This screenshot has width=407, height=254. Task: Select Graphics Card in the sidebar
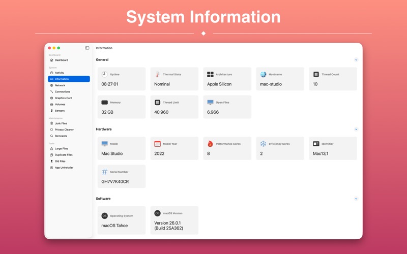(x=69, y=98)
